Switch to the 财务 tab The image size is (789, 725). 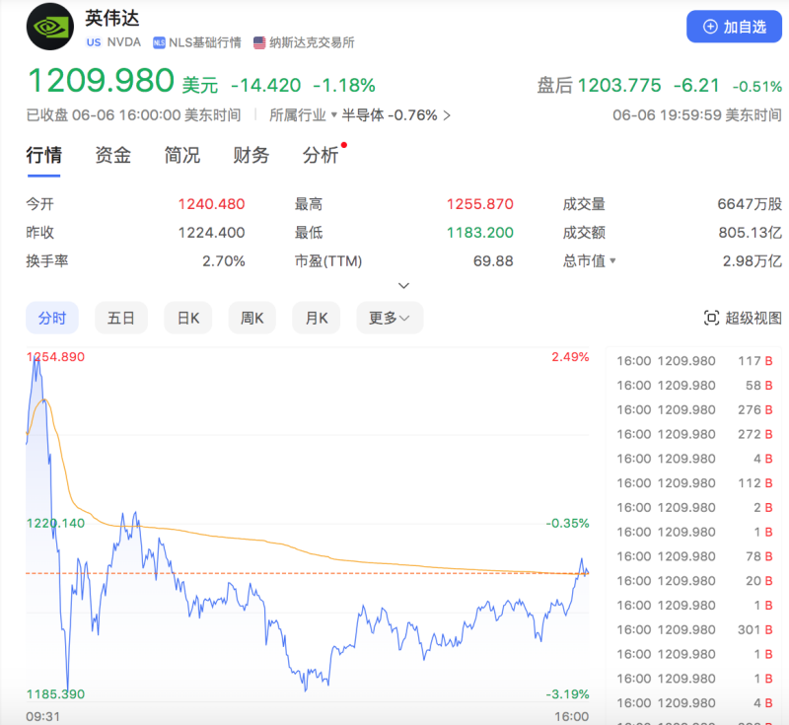click(251, 155)
